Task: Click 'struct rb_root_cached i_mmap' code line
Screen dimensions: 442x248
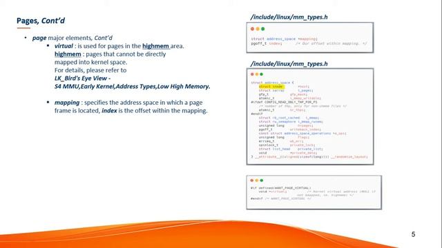Action: [x=289, y=118]
